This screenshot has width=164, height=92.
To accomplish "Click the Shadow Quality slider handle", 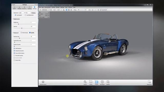I will (14, 46).
